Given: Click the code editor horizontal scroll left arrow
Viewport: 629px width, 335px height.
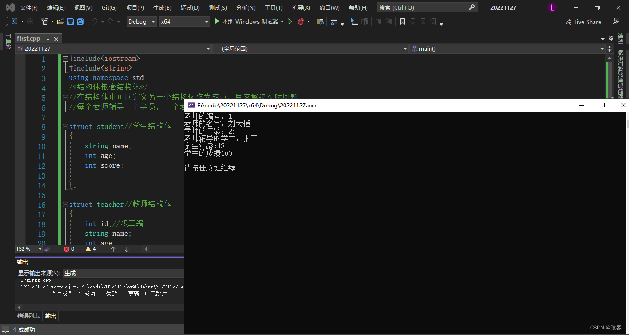Looking at the screenshot, I should [x=146, y=249].
